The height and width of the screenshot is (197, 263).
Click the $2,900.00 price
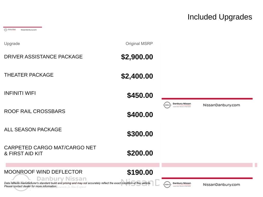(137, 57)
